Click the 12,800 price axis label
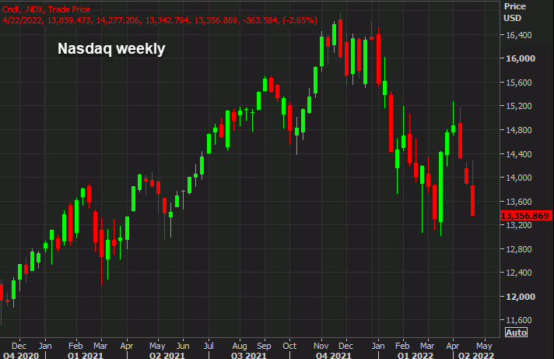 (x=519, y=249)
